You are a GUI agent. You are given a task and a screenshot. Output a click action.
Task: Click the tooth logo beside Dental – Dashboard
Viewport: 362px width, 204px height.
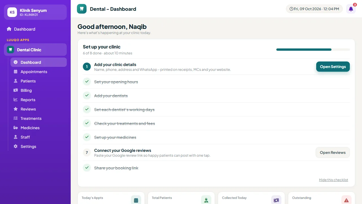pos(82,9)
